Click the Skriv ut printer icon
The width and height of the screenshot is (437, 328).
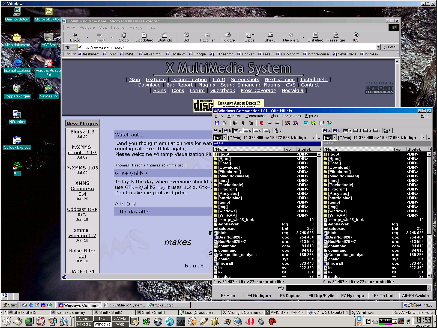point(270,35)
